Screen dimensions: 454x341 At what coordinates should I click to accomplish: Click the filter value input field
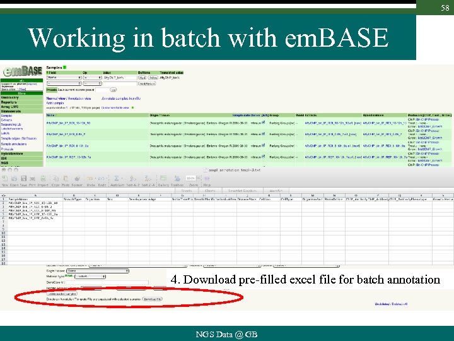(120, 78)
